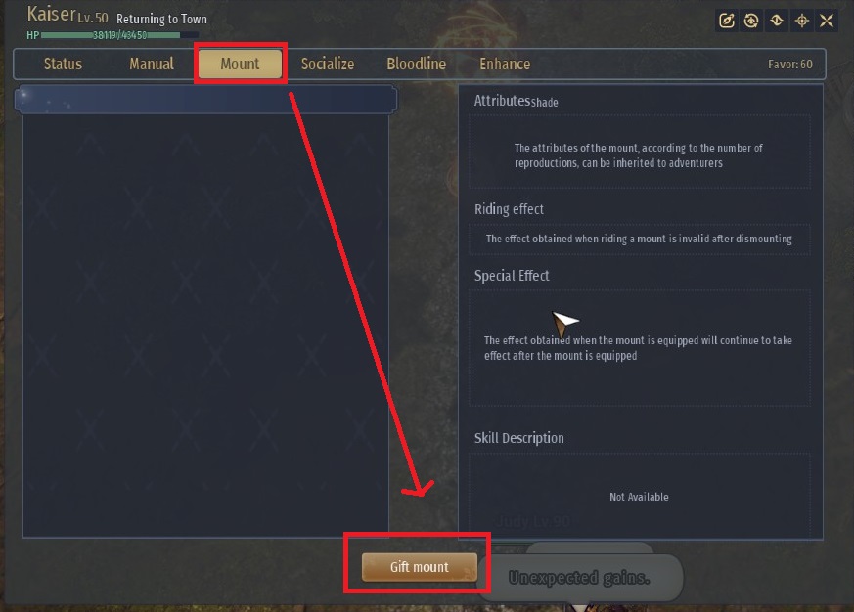Click the edit pen icon at top right

point(726,21)
